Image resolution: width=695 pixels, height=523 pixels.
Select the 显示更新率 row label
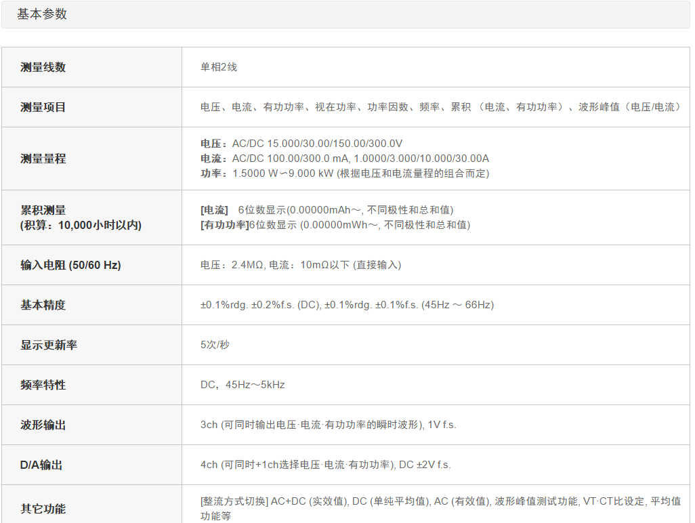(49, 345)
